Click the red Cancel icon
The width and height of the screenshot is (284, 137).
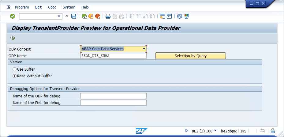98,16
